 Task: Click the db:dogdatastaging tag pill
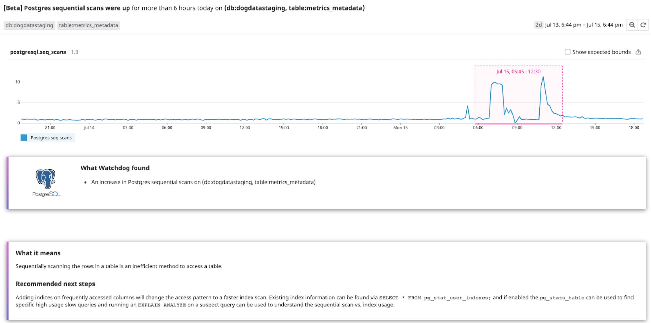tap(29, 25)
